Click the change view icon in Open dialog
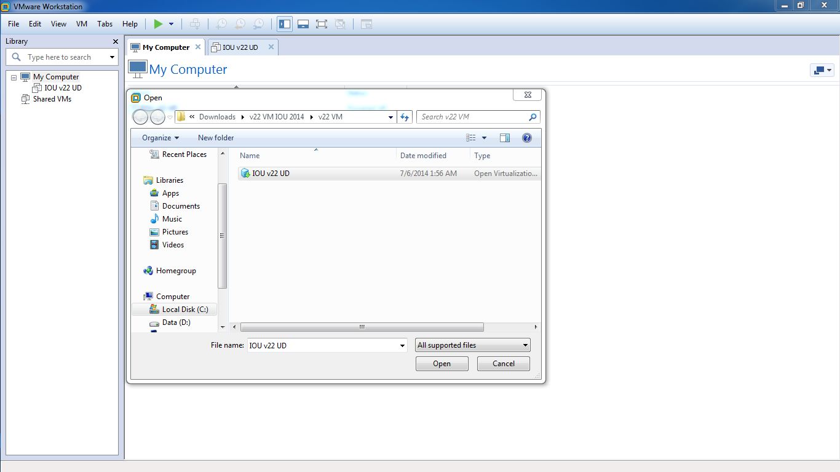Viewport: 840px width, 472px height. click(x=471, y=138)
